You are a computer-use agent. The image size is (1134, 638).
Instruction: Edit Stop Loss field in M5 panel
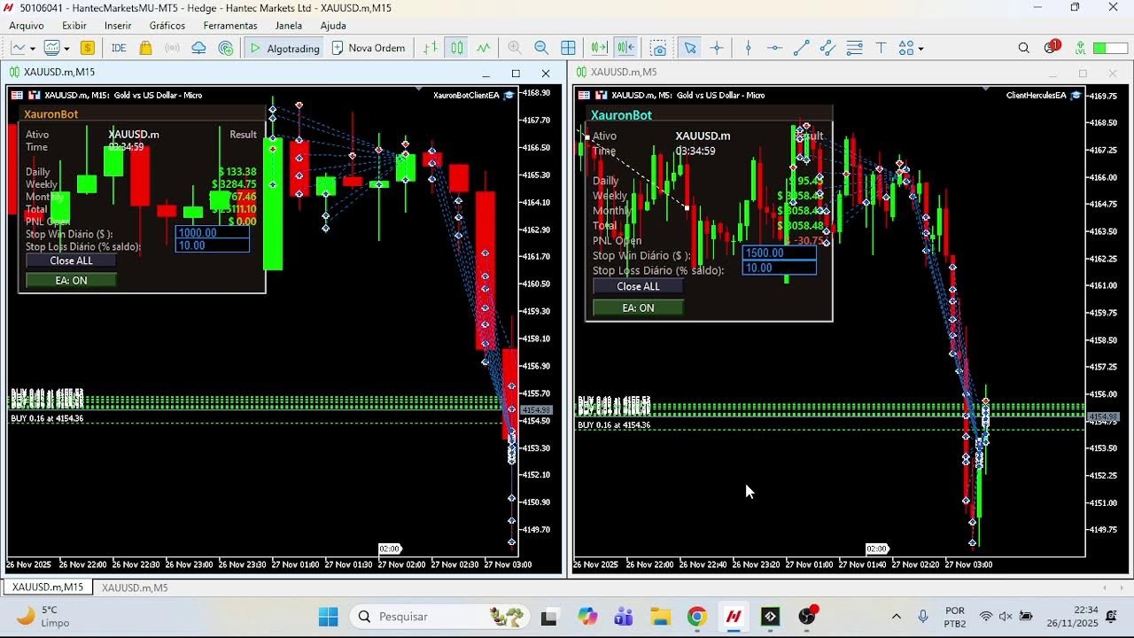click(x=780, y=268)
